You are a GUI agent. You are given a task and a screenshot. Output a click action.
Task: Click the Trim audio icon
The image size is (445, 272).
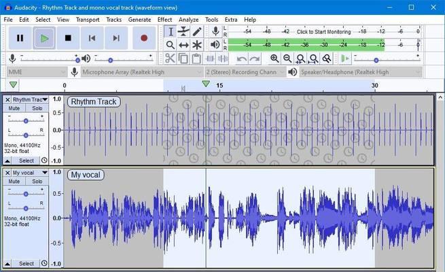point(210,58)
